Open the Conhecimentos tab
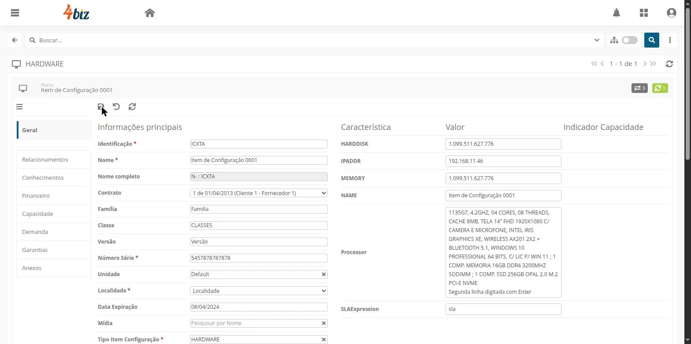The height and width of the screenshot is (344, 691). [x=54, y=178]
